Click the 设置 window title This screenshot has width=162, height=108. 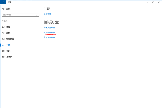[x=9, y=2]
